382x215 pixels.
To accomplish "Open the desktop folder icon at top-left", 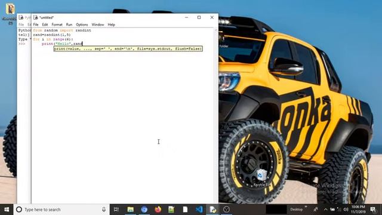I will coord(10,9).
